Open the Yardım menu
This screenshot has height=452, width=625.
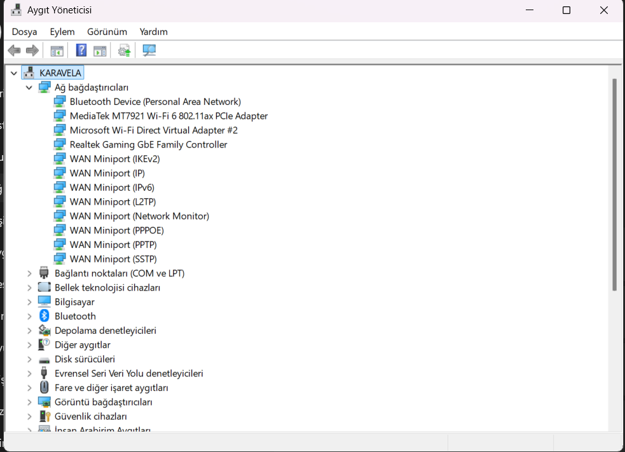tap(153, 32)
